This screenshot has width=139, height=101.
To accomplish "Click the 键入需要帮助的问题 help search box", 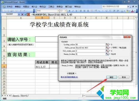I will (x=115, y=7).
